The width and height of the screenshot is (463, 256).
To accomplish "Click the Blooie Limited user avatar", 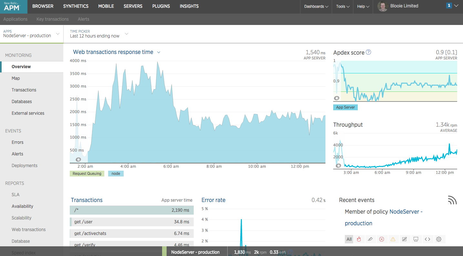I will (383, 6).
